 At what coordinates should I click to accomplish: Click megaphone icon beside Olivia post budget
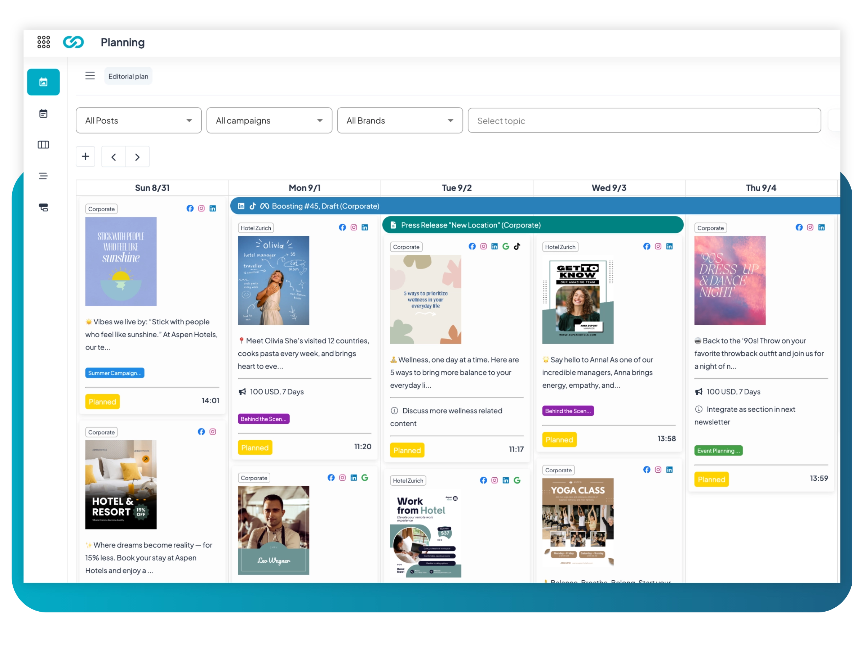[242, 391]
